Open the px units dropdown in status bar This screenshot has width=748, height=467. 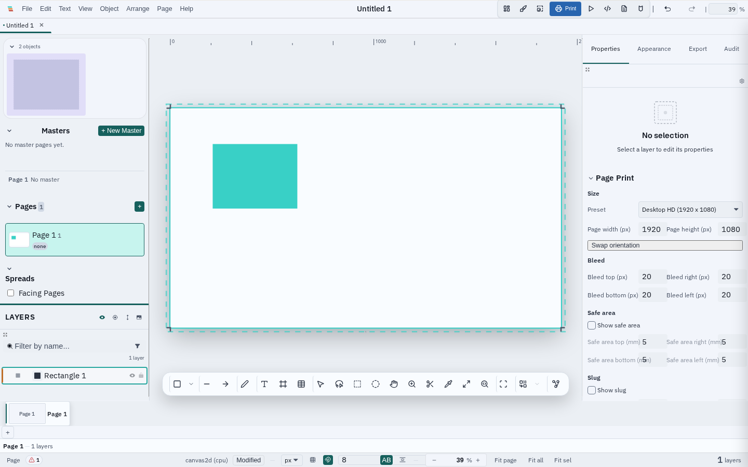292,460
